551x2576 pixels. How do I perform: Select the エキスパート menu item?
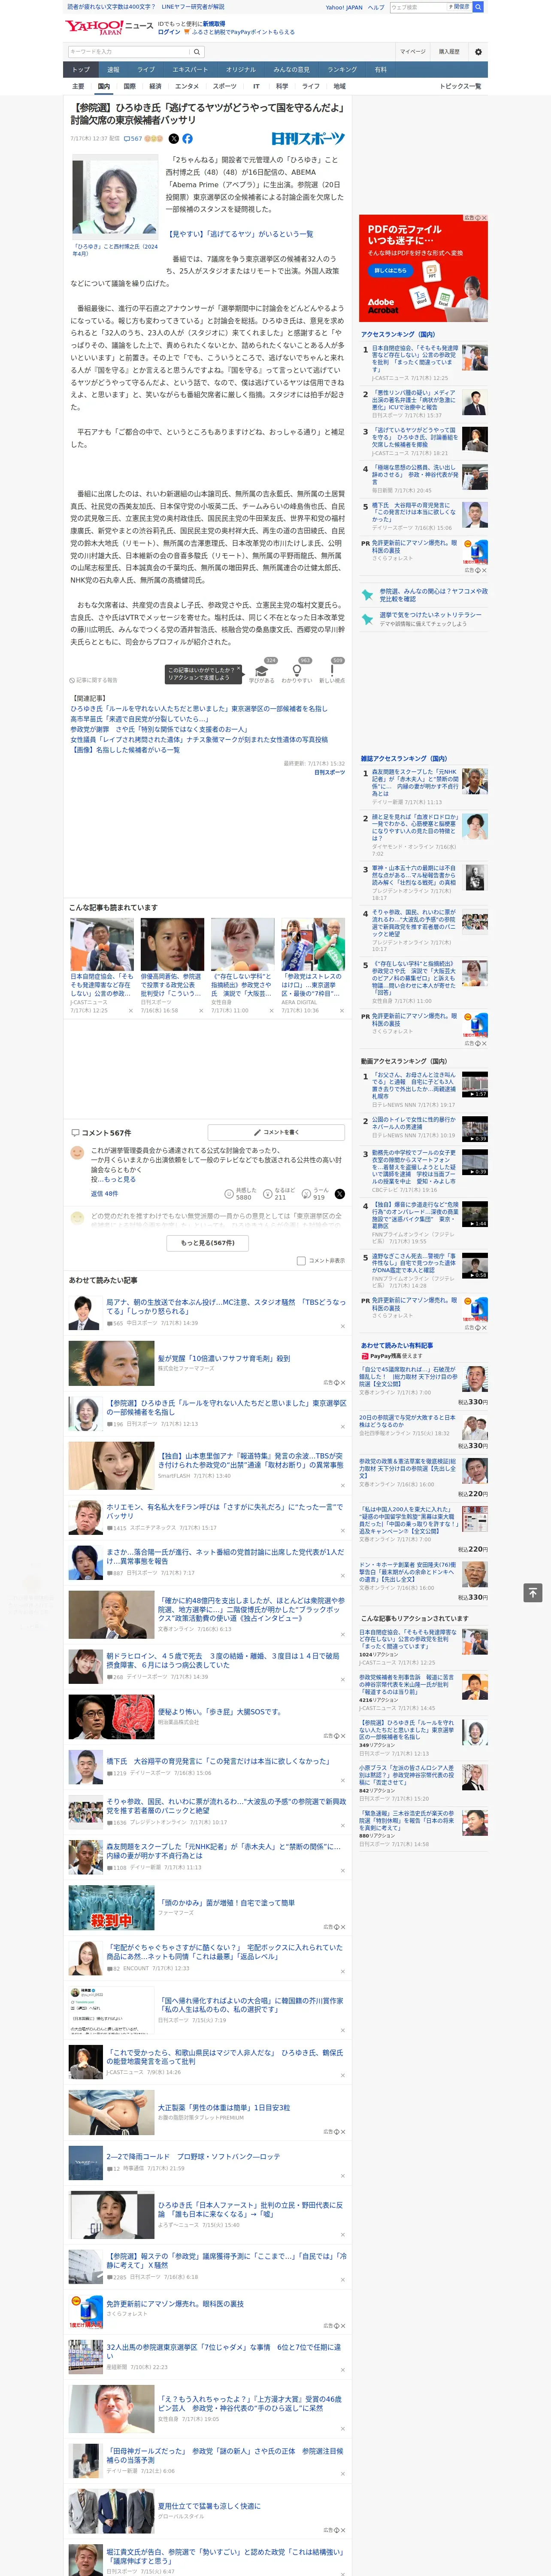[x=190, y=70]
